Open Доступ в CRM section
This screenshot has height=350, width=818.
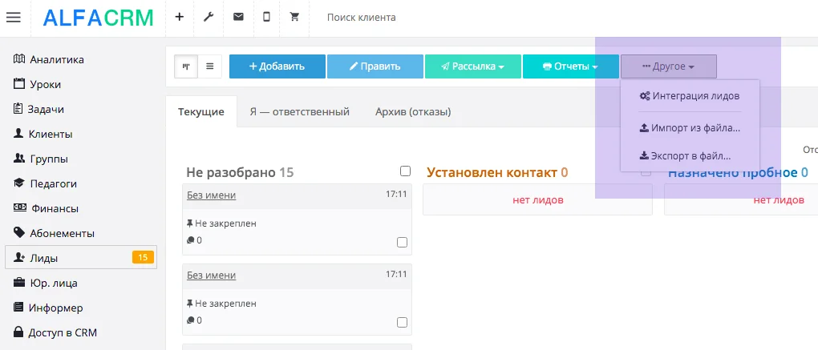click(55, 333)
